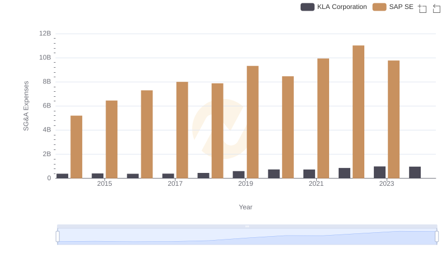Click the 2023 x-axis label
The image size is (447, 258).
click(x=387, y=184)
